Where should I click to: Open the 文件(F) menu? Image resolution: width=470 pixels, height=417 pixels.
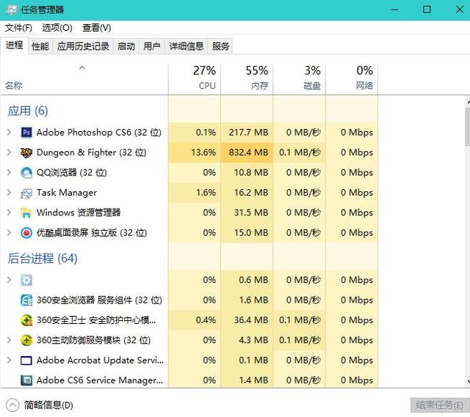click(x=18, y=28)
